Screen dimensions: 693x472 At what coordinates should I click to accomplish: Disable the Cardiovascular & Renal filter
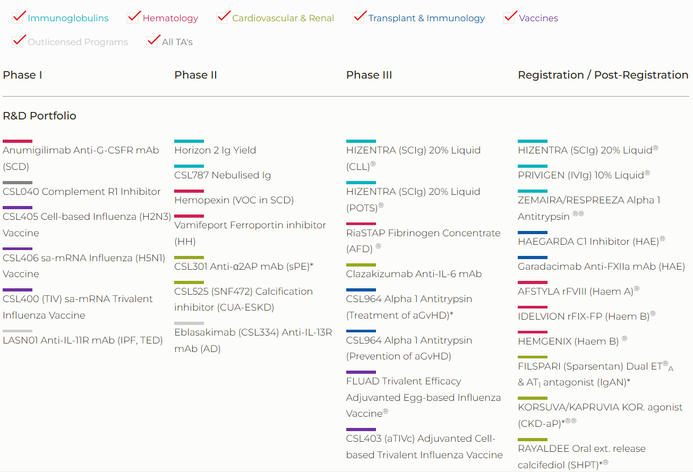tap(223, 18)
